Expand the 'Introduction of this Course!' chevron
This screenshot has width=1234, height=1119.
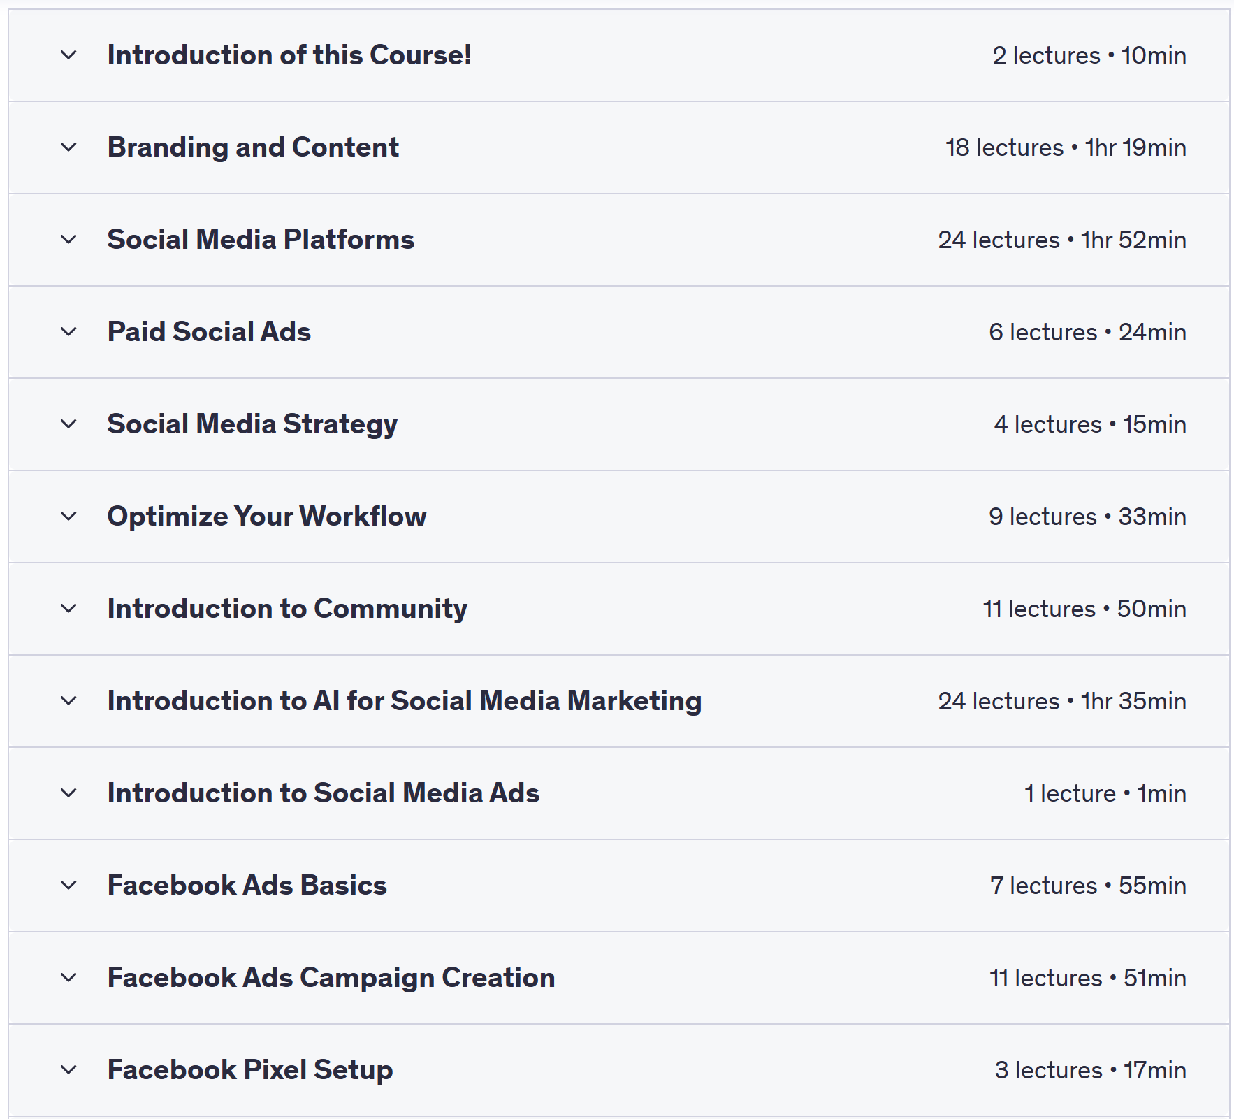68,55
